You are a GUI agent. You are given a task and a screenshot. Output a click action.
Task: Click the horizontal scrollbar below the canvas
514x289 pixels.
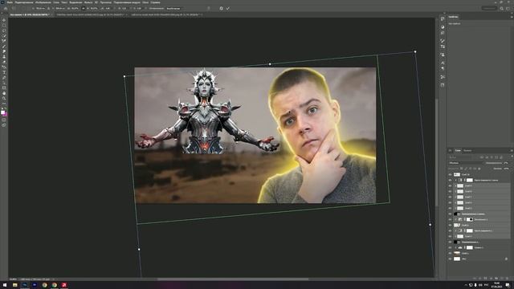(233, 279)
